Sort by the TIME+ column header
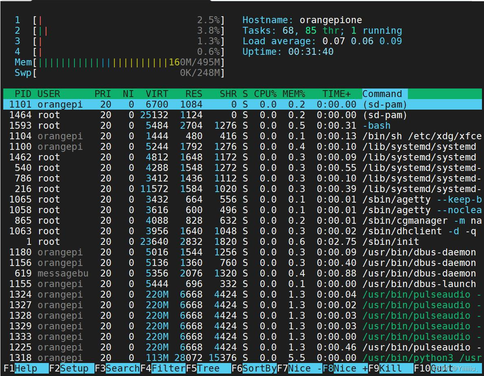The image size is (484, 376). [337, 94]
